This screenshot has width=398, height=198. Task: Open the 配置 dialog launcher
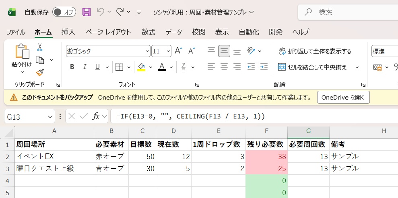point(363,85)
